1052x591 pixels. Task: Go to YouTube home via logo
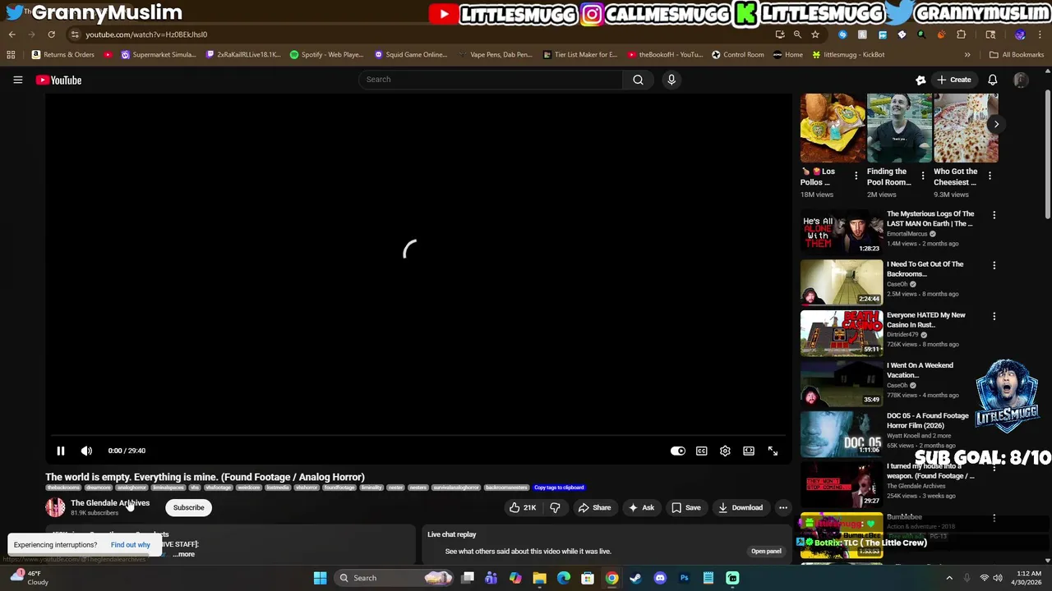pos(58,80)
